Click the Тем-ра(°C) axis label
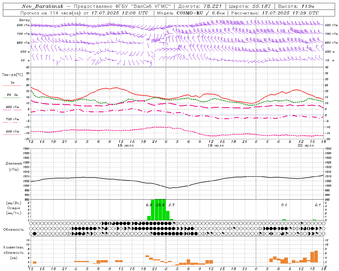339x271 pixels. point(12,75)
